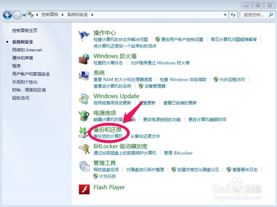Screen dimensions: 277x207
Task: Go back using the Back arrow button
Action: point(7,15)
